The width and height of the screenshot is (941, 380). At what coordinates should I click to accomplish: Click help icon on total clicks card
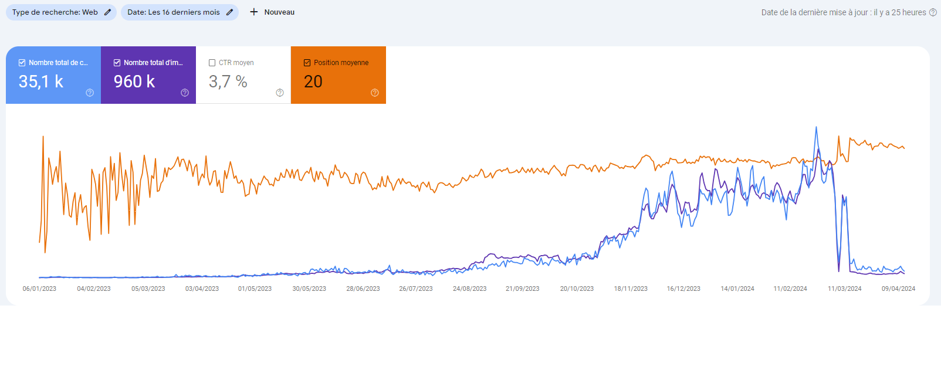[90, 93]
